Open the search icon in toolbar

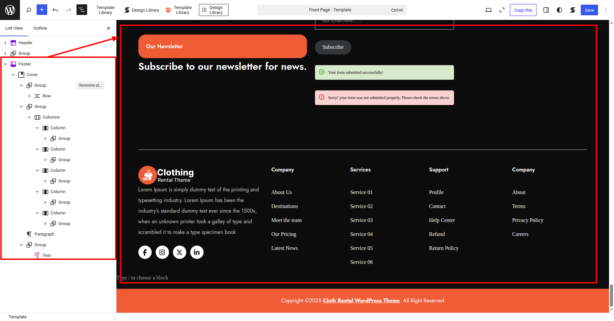[x=29, y=10]
